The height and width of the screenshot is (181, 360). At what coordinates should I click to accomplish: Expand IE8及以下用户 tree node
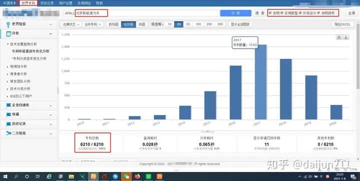19,96
